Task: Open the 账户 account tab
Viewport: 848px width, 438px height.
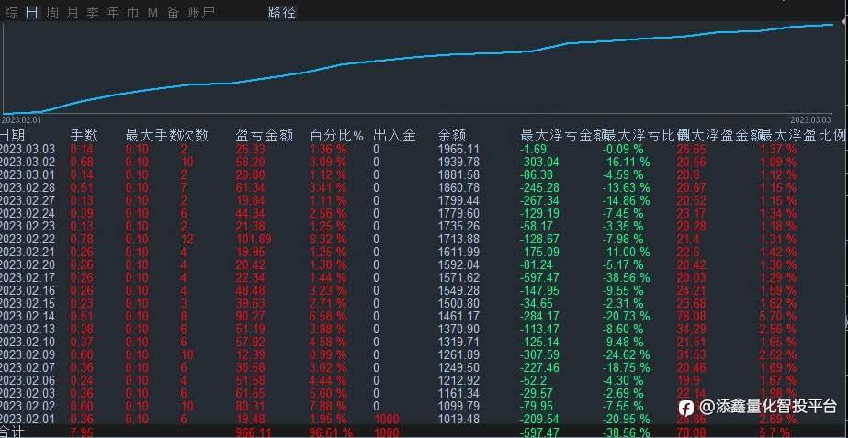Action: pos(202,13)
